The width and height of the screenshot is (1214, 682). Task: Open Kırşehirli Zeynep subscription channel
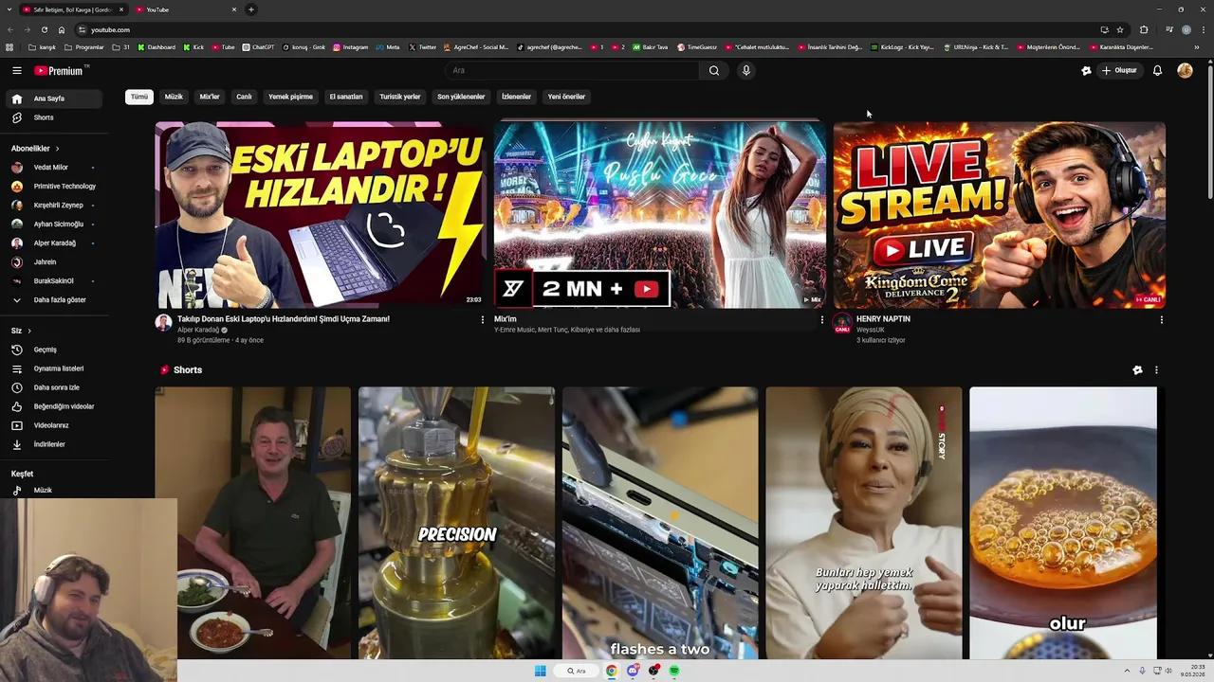coord(53,206)
